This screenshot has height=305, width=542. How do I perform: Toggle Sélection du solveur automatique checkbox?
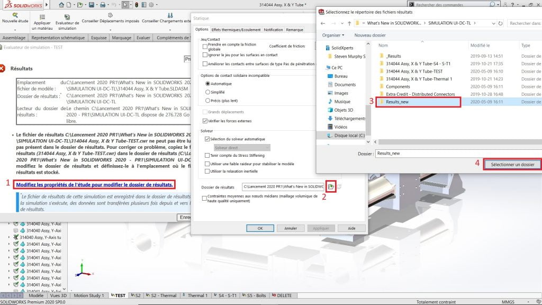[207, 139]
